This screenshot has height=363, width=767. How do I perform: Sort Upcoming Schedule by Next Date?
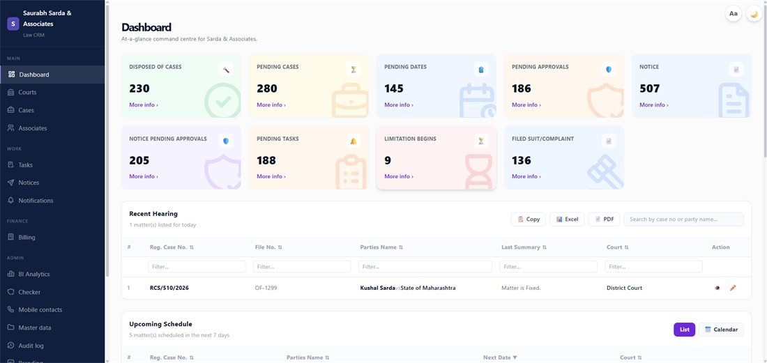(500, 357)
